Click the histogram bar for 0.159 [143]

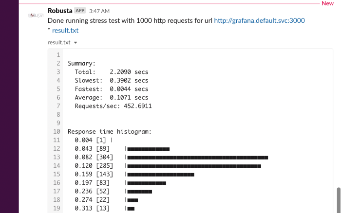161,175
